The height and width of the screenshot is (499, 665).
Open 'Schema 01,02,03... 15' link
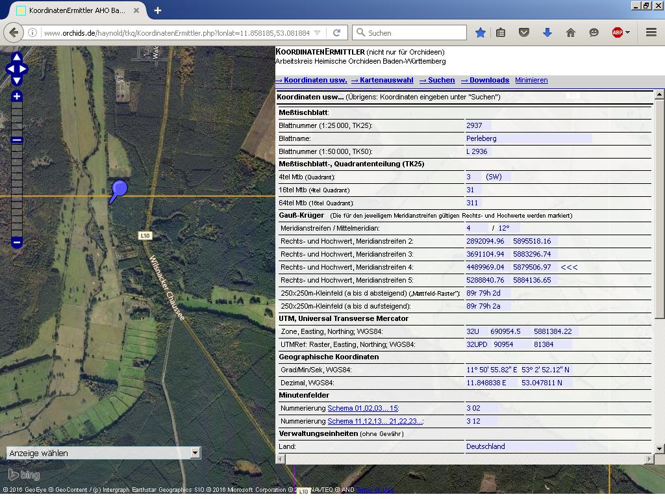tap(362, 408)
